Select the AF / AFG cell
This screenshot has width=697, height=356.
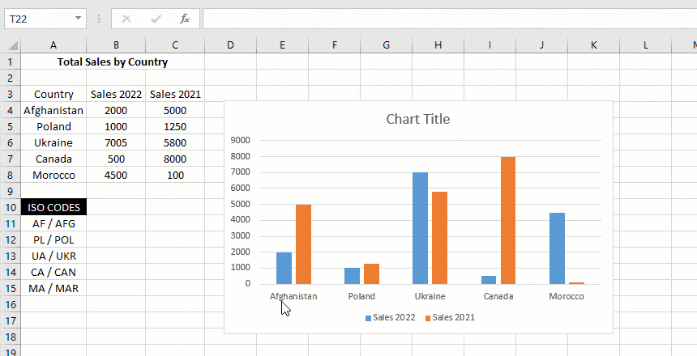tap(53, 224)
